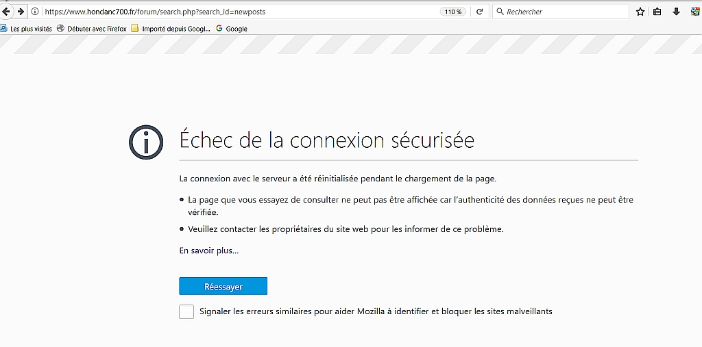Click the browser back arrow
This screenshot has width=702, height=347.
pos(6,12)
